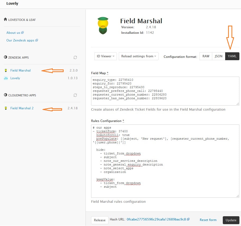Open the About us link

click(13, 33)
